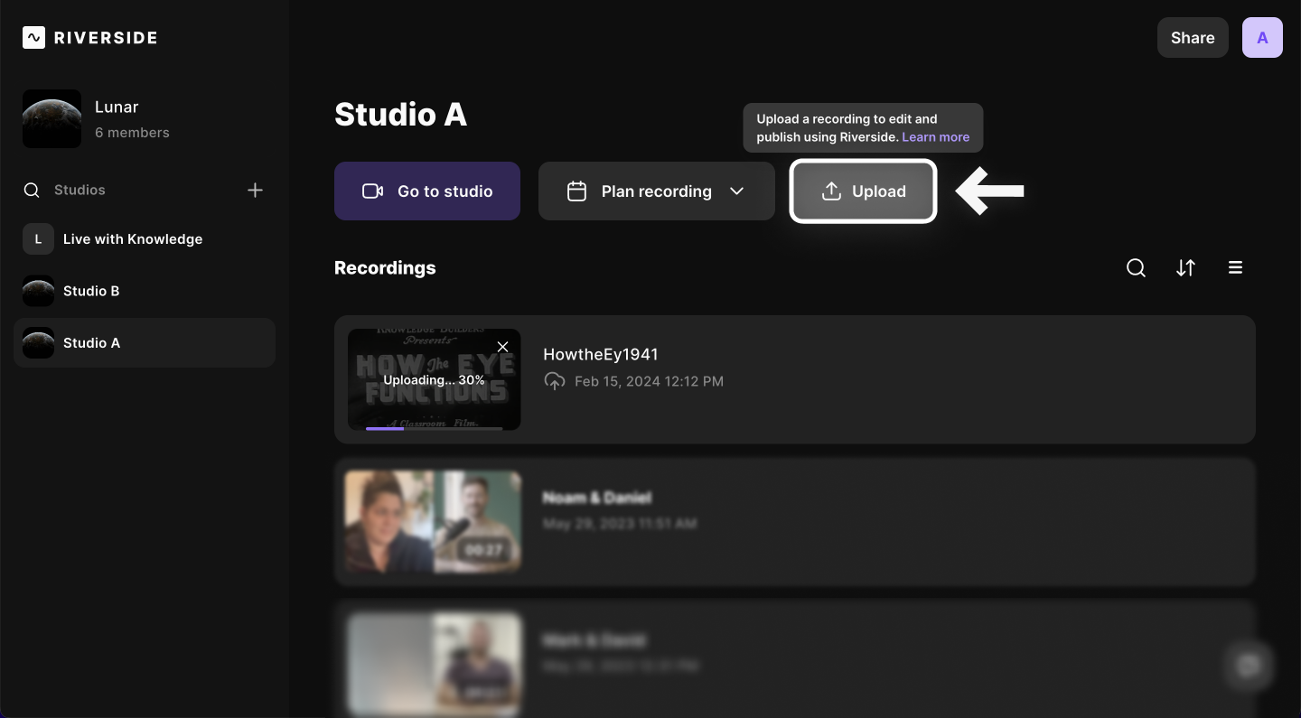Screen dimensions: 1301x718
Task: Open the chat support bubble icon
Action: click(x=1249, y=666)
